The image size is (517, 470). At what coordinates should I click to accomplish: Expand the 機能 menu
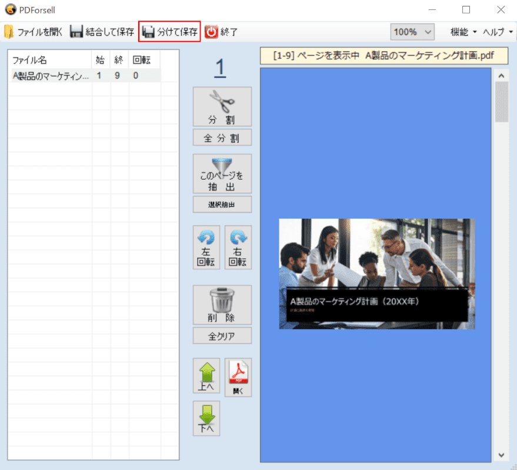point(463,32)
